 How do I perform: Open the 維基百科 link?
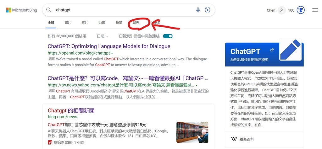247,139
